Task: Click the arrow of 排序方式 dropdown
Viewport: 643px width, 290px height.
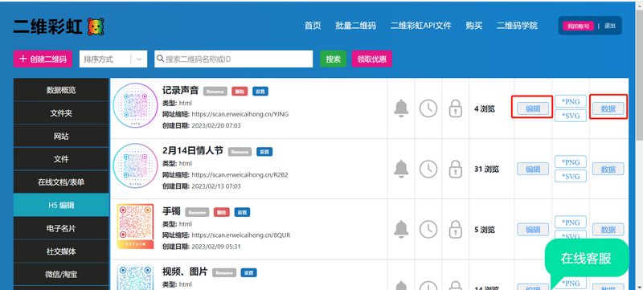Action: (139, 59)
